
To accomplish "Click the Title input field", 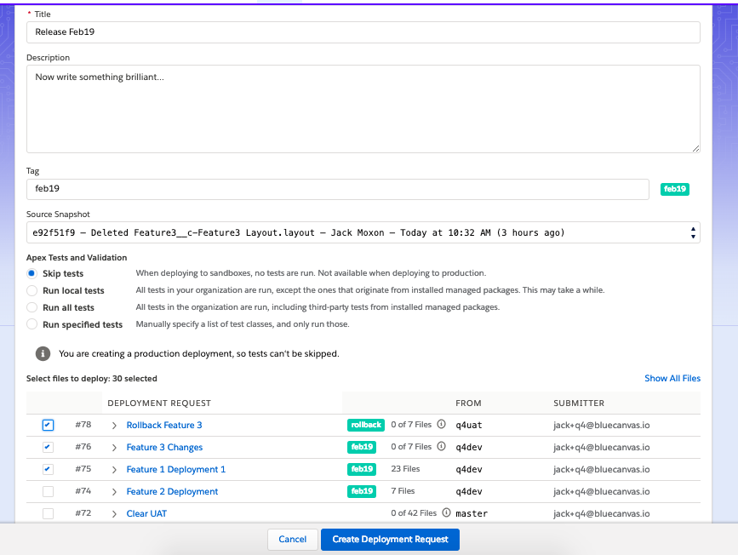I will 363,32.
